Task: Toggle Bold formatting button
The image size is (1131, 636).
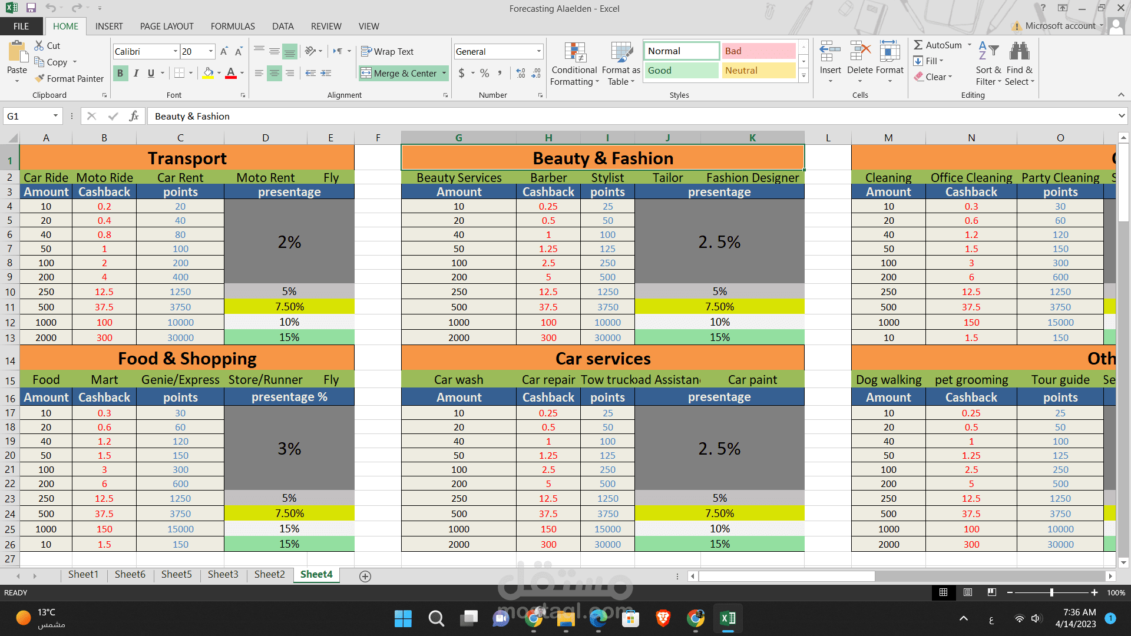Action: 120,73
